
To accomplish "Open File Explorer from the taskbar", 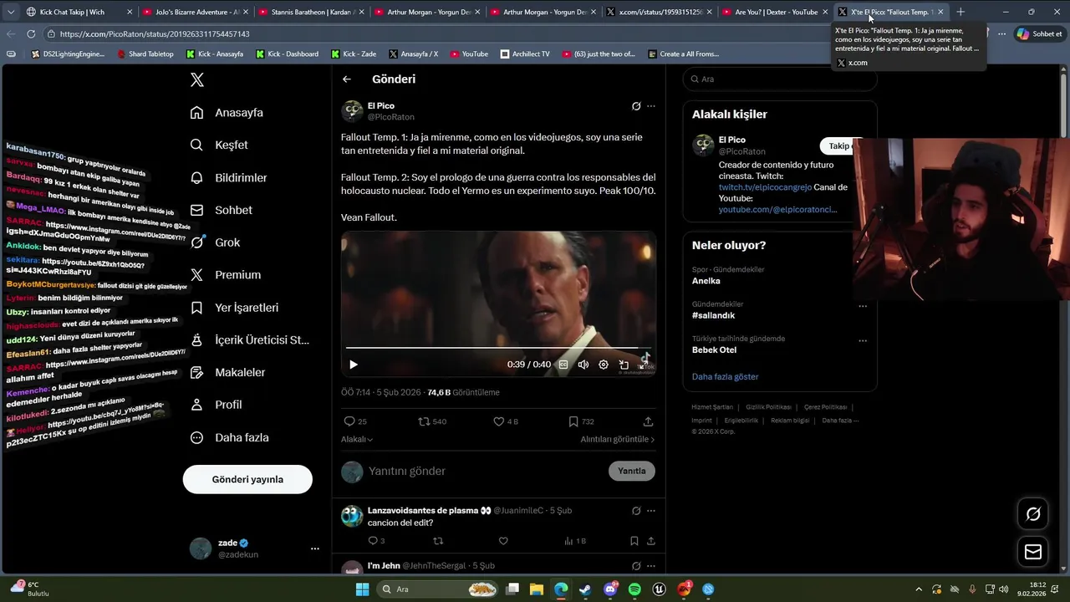I will [537, 589].
